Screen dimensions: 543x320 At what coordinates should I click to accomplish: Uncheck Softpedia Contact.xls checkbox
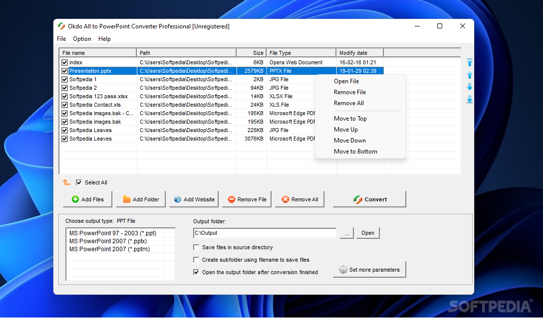[64, 105]
